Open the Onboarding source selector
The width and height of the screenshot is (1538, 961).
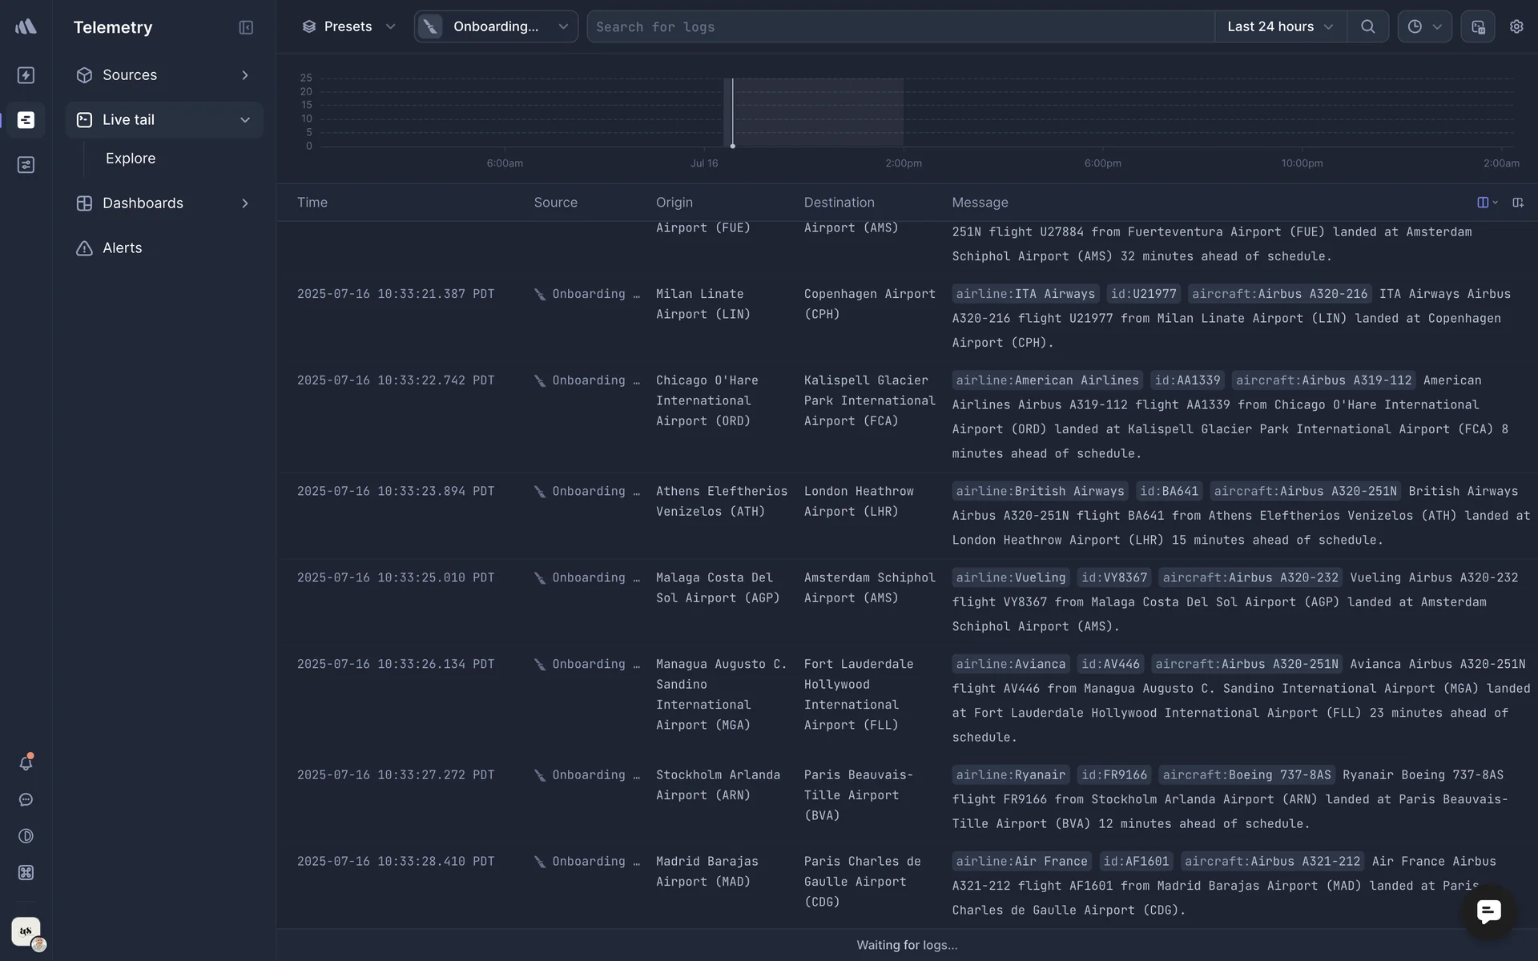point(496,26)
